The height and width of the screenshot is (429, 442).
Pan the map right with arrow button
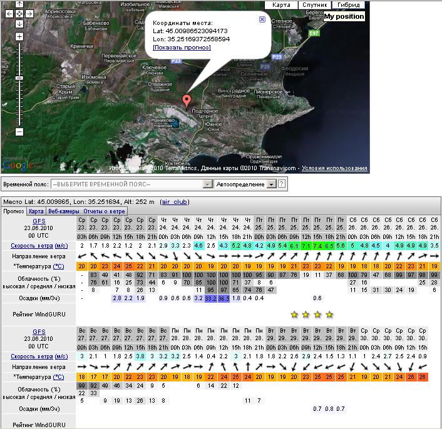point(30,13)
